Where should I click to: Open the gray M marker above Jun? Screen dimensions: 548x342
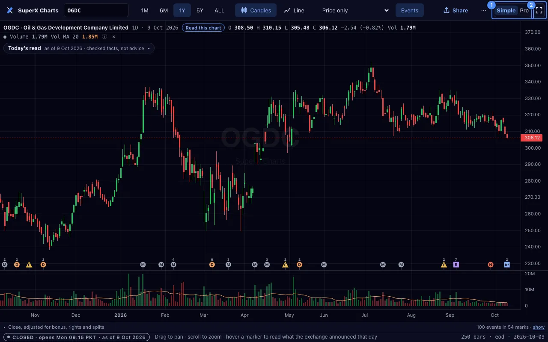tap(324, 265)
